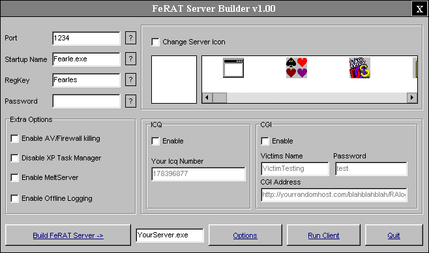Pick the MS-DOS icon

click(x=359, y=68)
